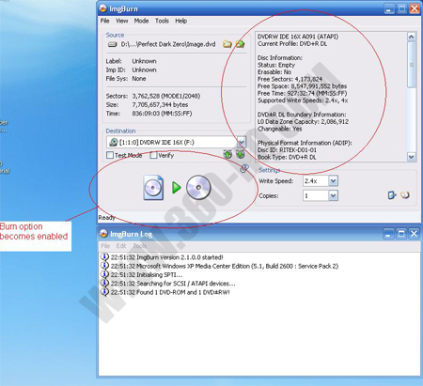Click the Sectors value 3,762,528 (MODE1/2048)
The image size is (423, 386).
(x=166, y=96)
